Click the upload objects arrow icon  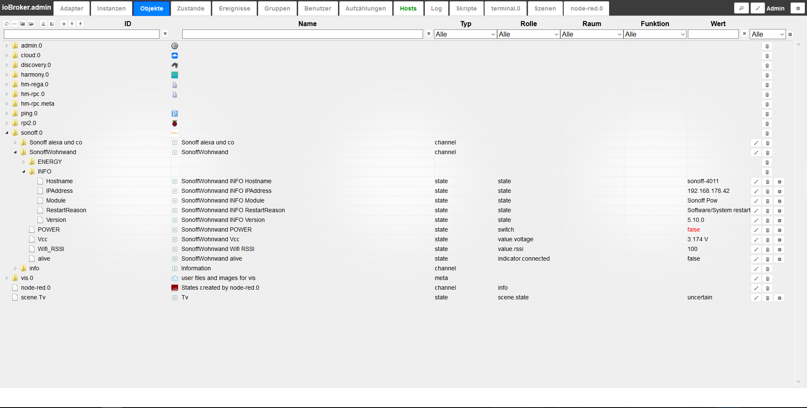pos(72,24)
